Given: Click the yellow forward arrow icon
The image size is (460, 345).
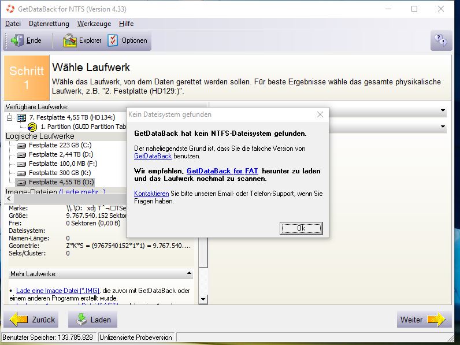Looking at the screenshot, I should coord(436,319).
